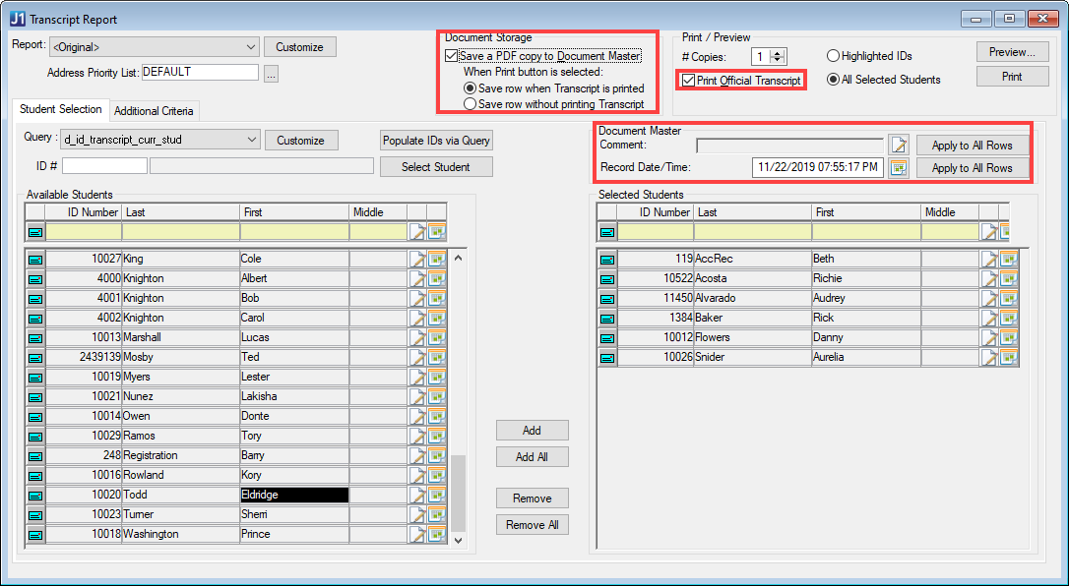Open the note icon in Baker Rick's row
1069x586 pixels.
click(x=988, y=318)
